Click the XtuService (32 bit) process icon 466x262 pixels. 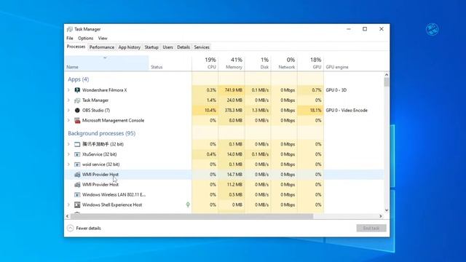tap(77, 154)
